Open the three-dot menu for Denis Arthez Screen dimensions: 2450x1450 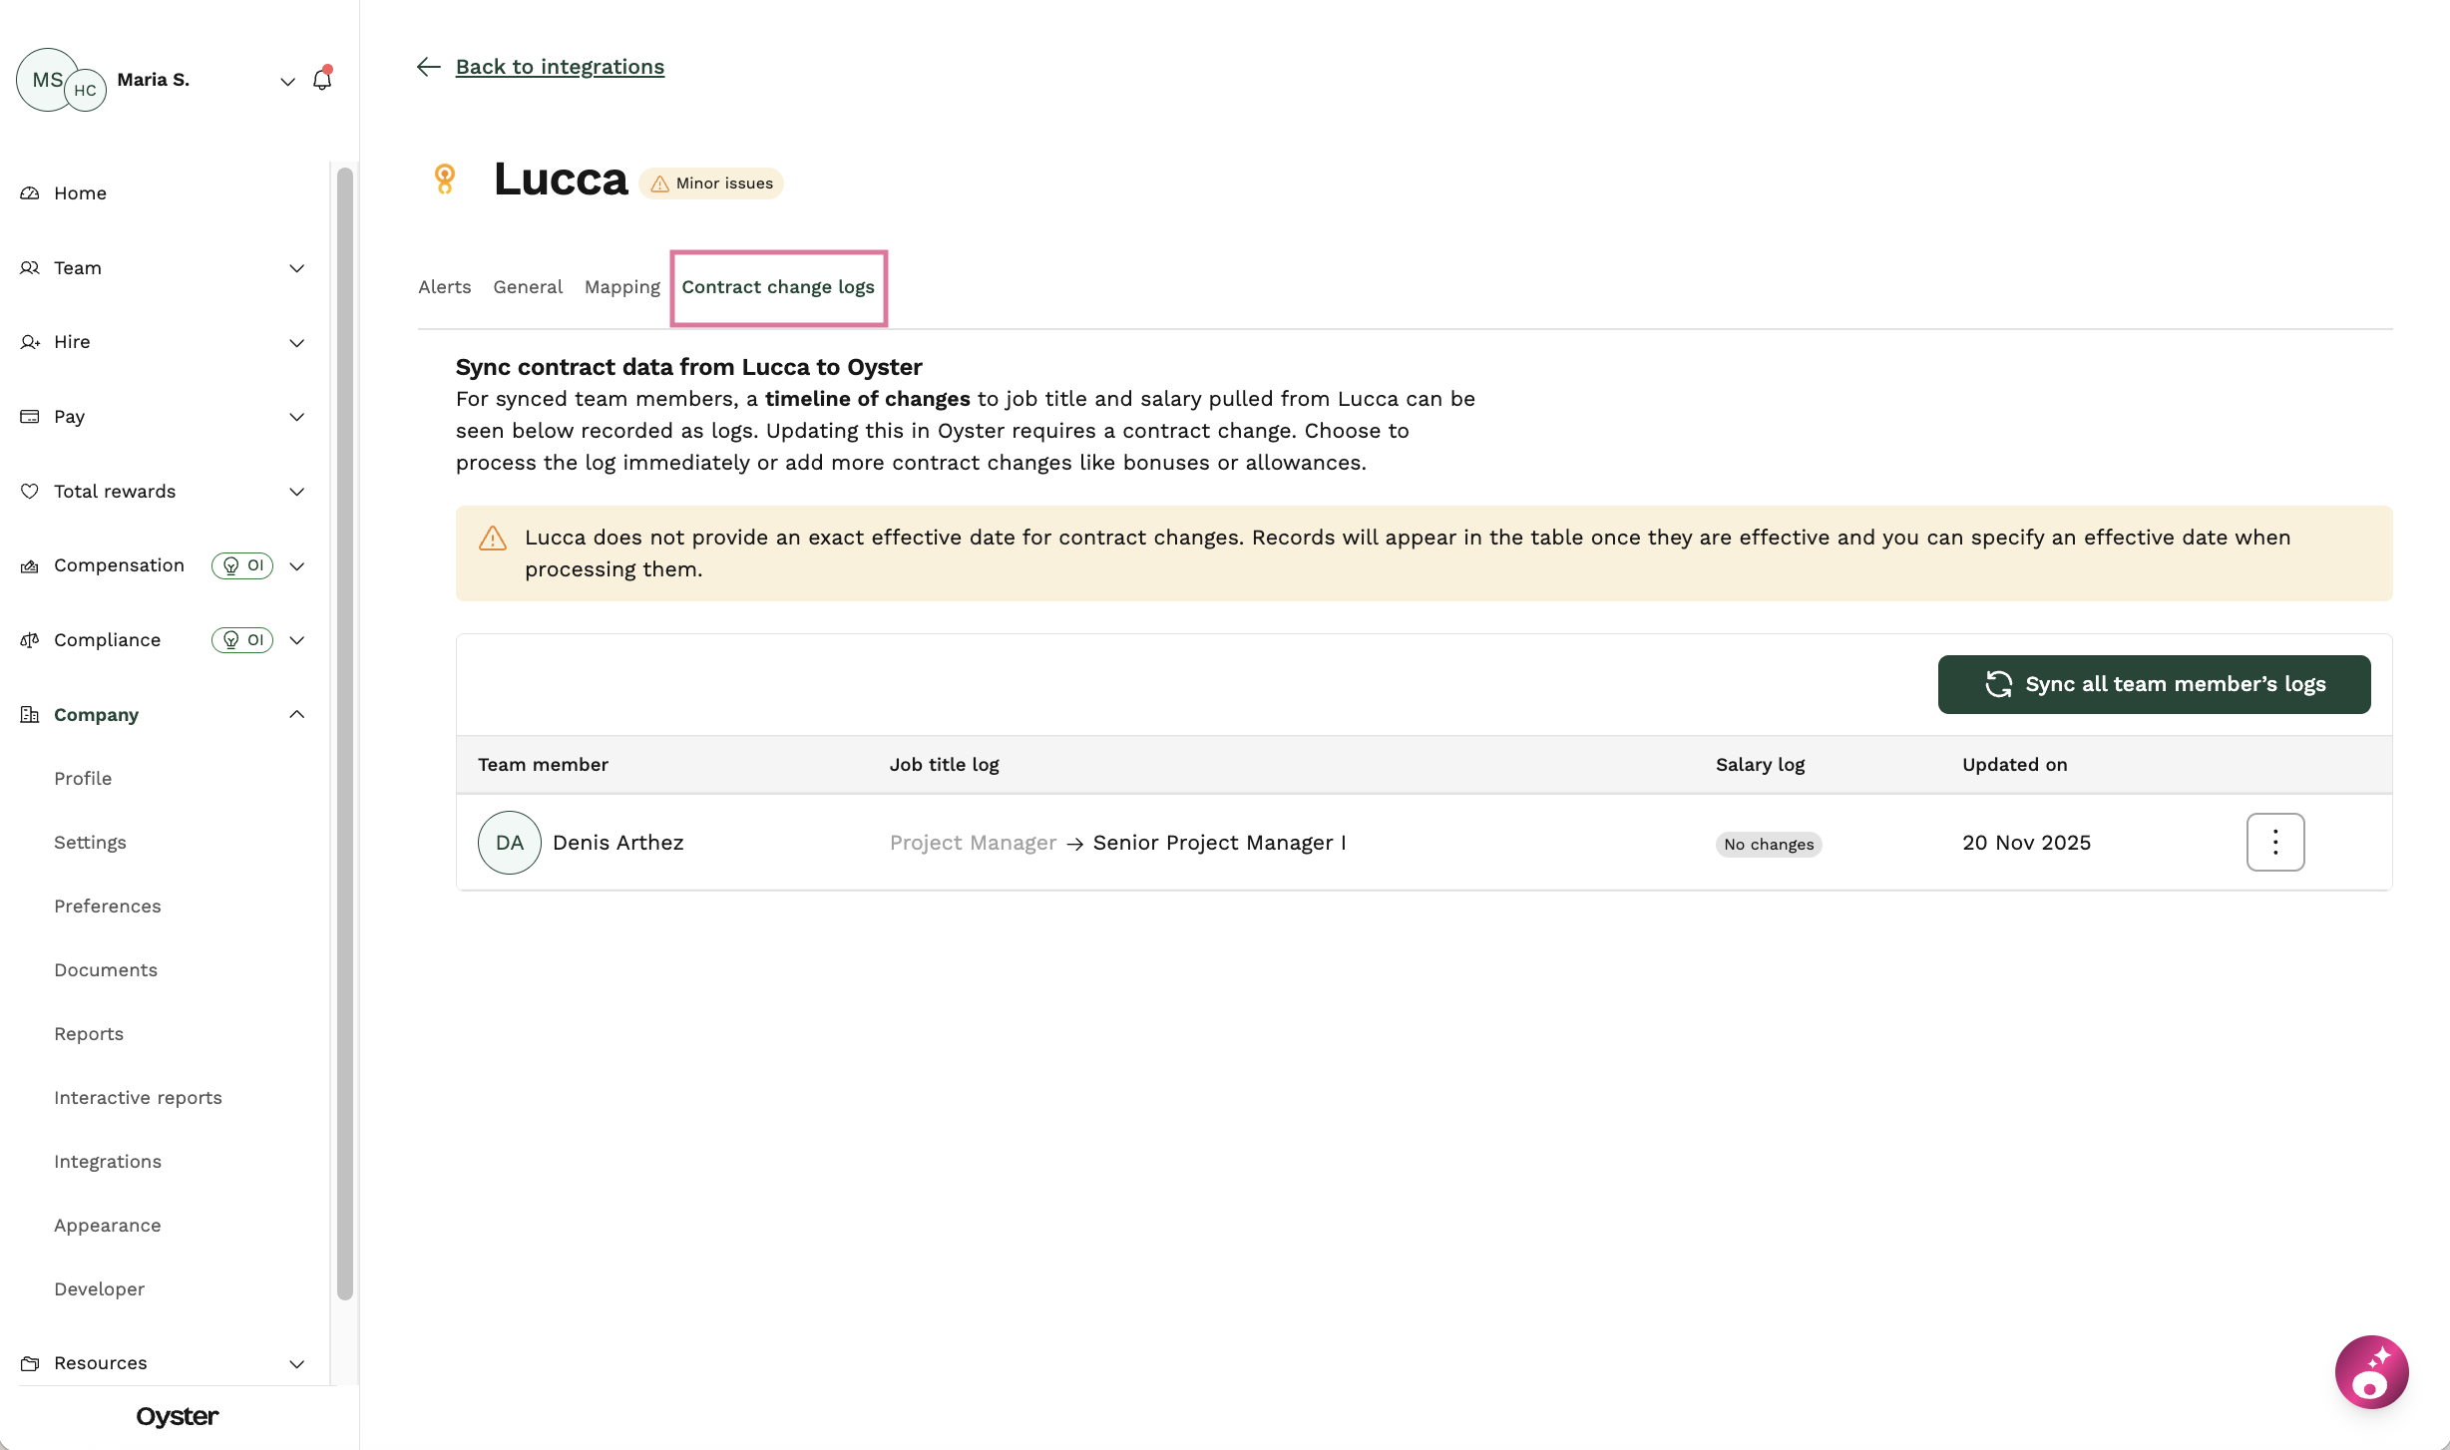[x=2275, y=842]
